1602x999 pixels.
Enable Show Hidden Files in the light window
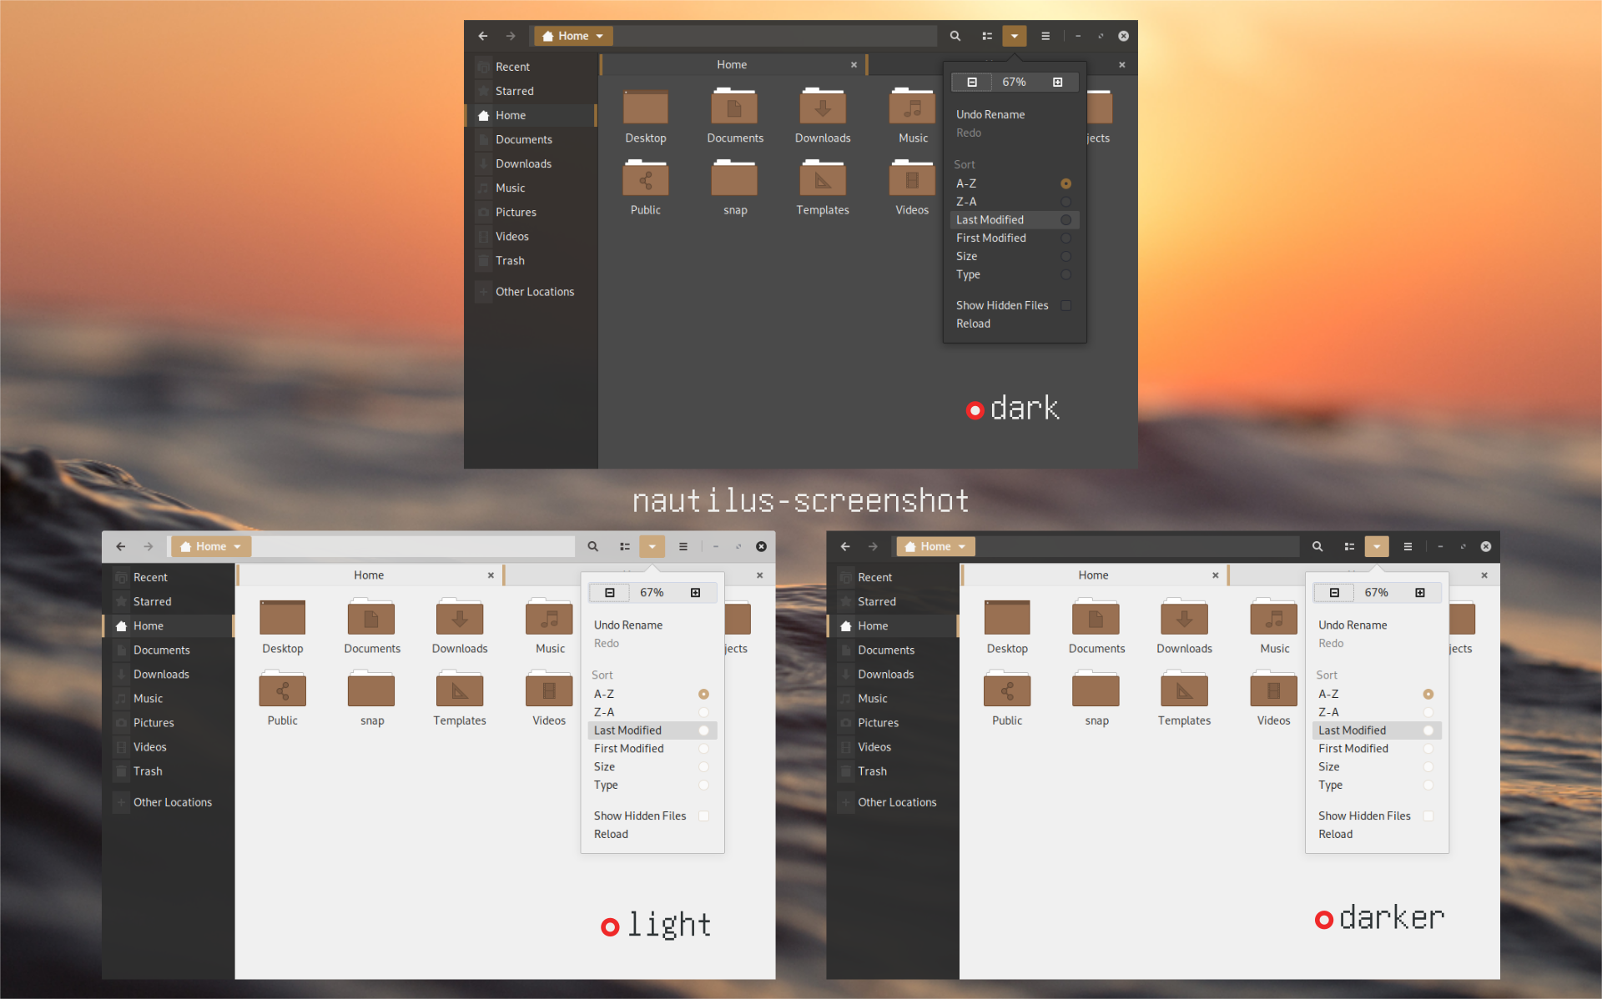[652, 816]
